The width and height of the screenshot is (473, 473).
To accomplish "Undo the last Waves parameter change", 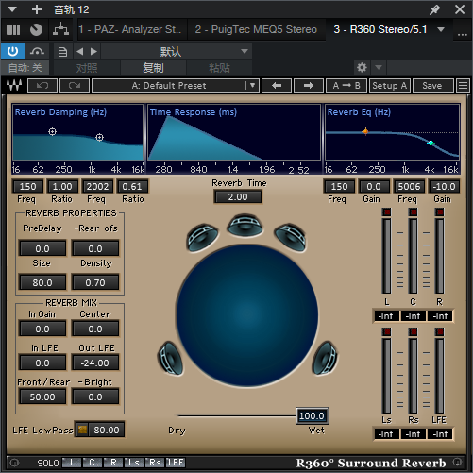I will (42, 85).
